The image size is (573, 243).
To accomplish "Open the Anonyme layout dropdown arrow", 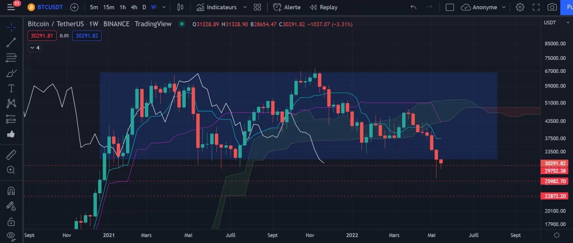I will coord(504,7).
